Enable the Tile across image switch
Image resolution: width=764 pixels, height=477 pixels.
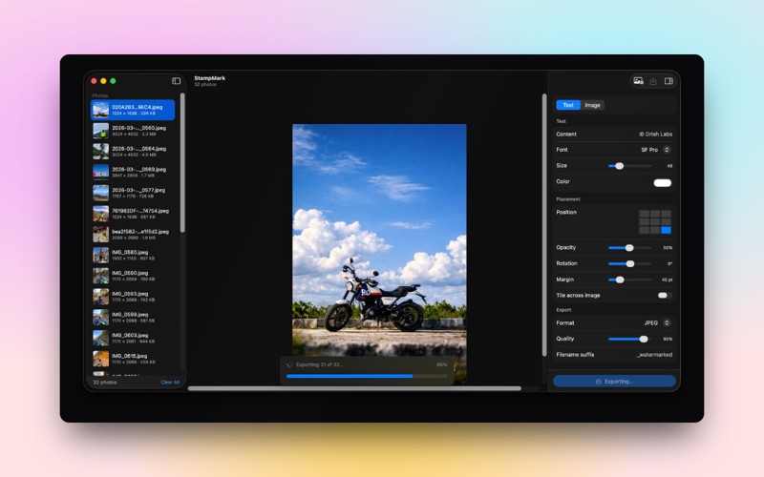click(664, 296)
